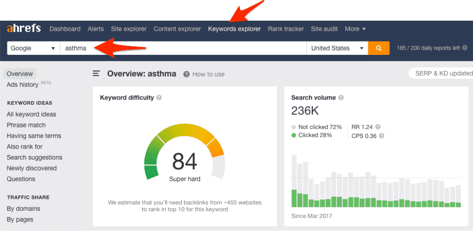473x231 pixels.
Task: Open Rank tracker
Action: [x=285, y=29]
